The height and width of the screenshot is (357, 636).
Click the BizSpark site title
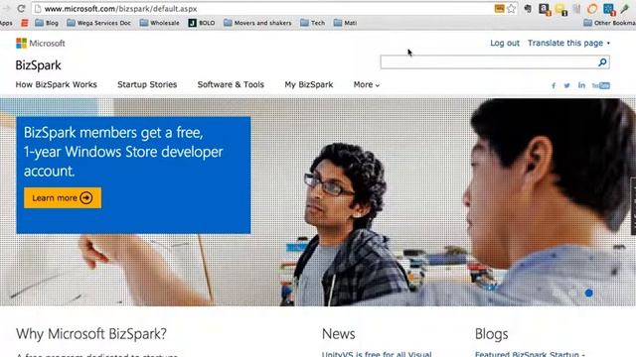click(x=38, y=65)
